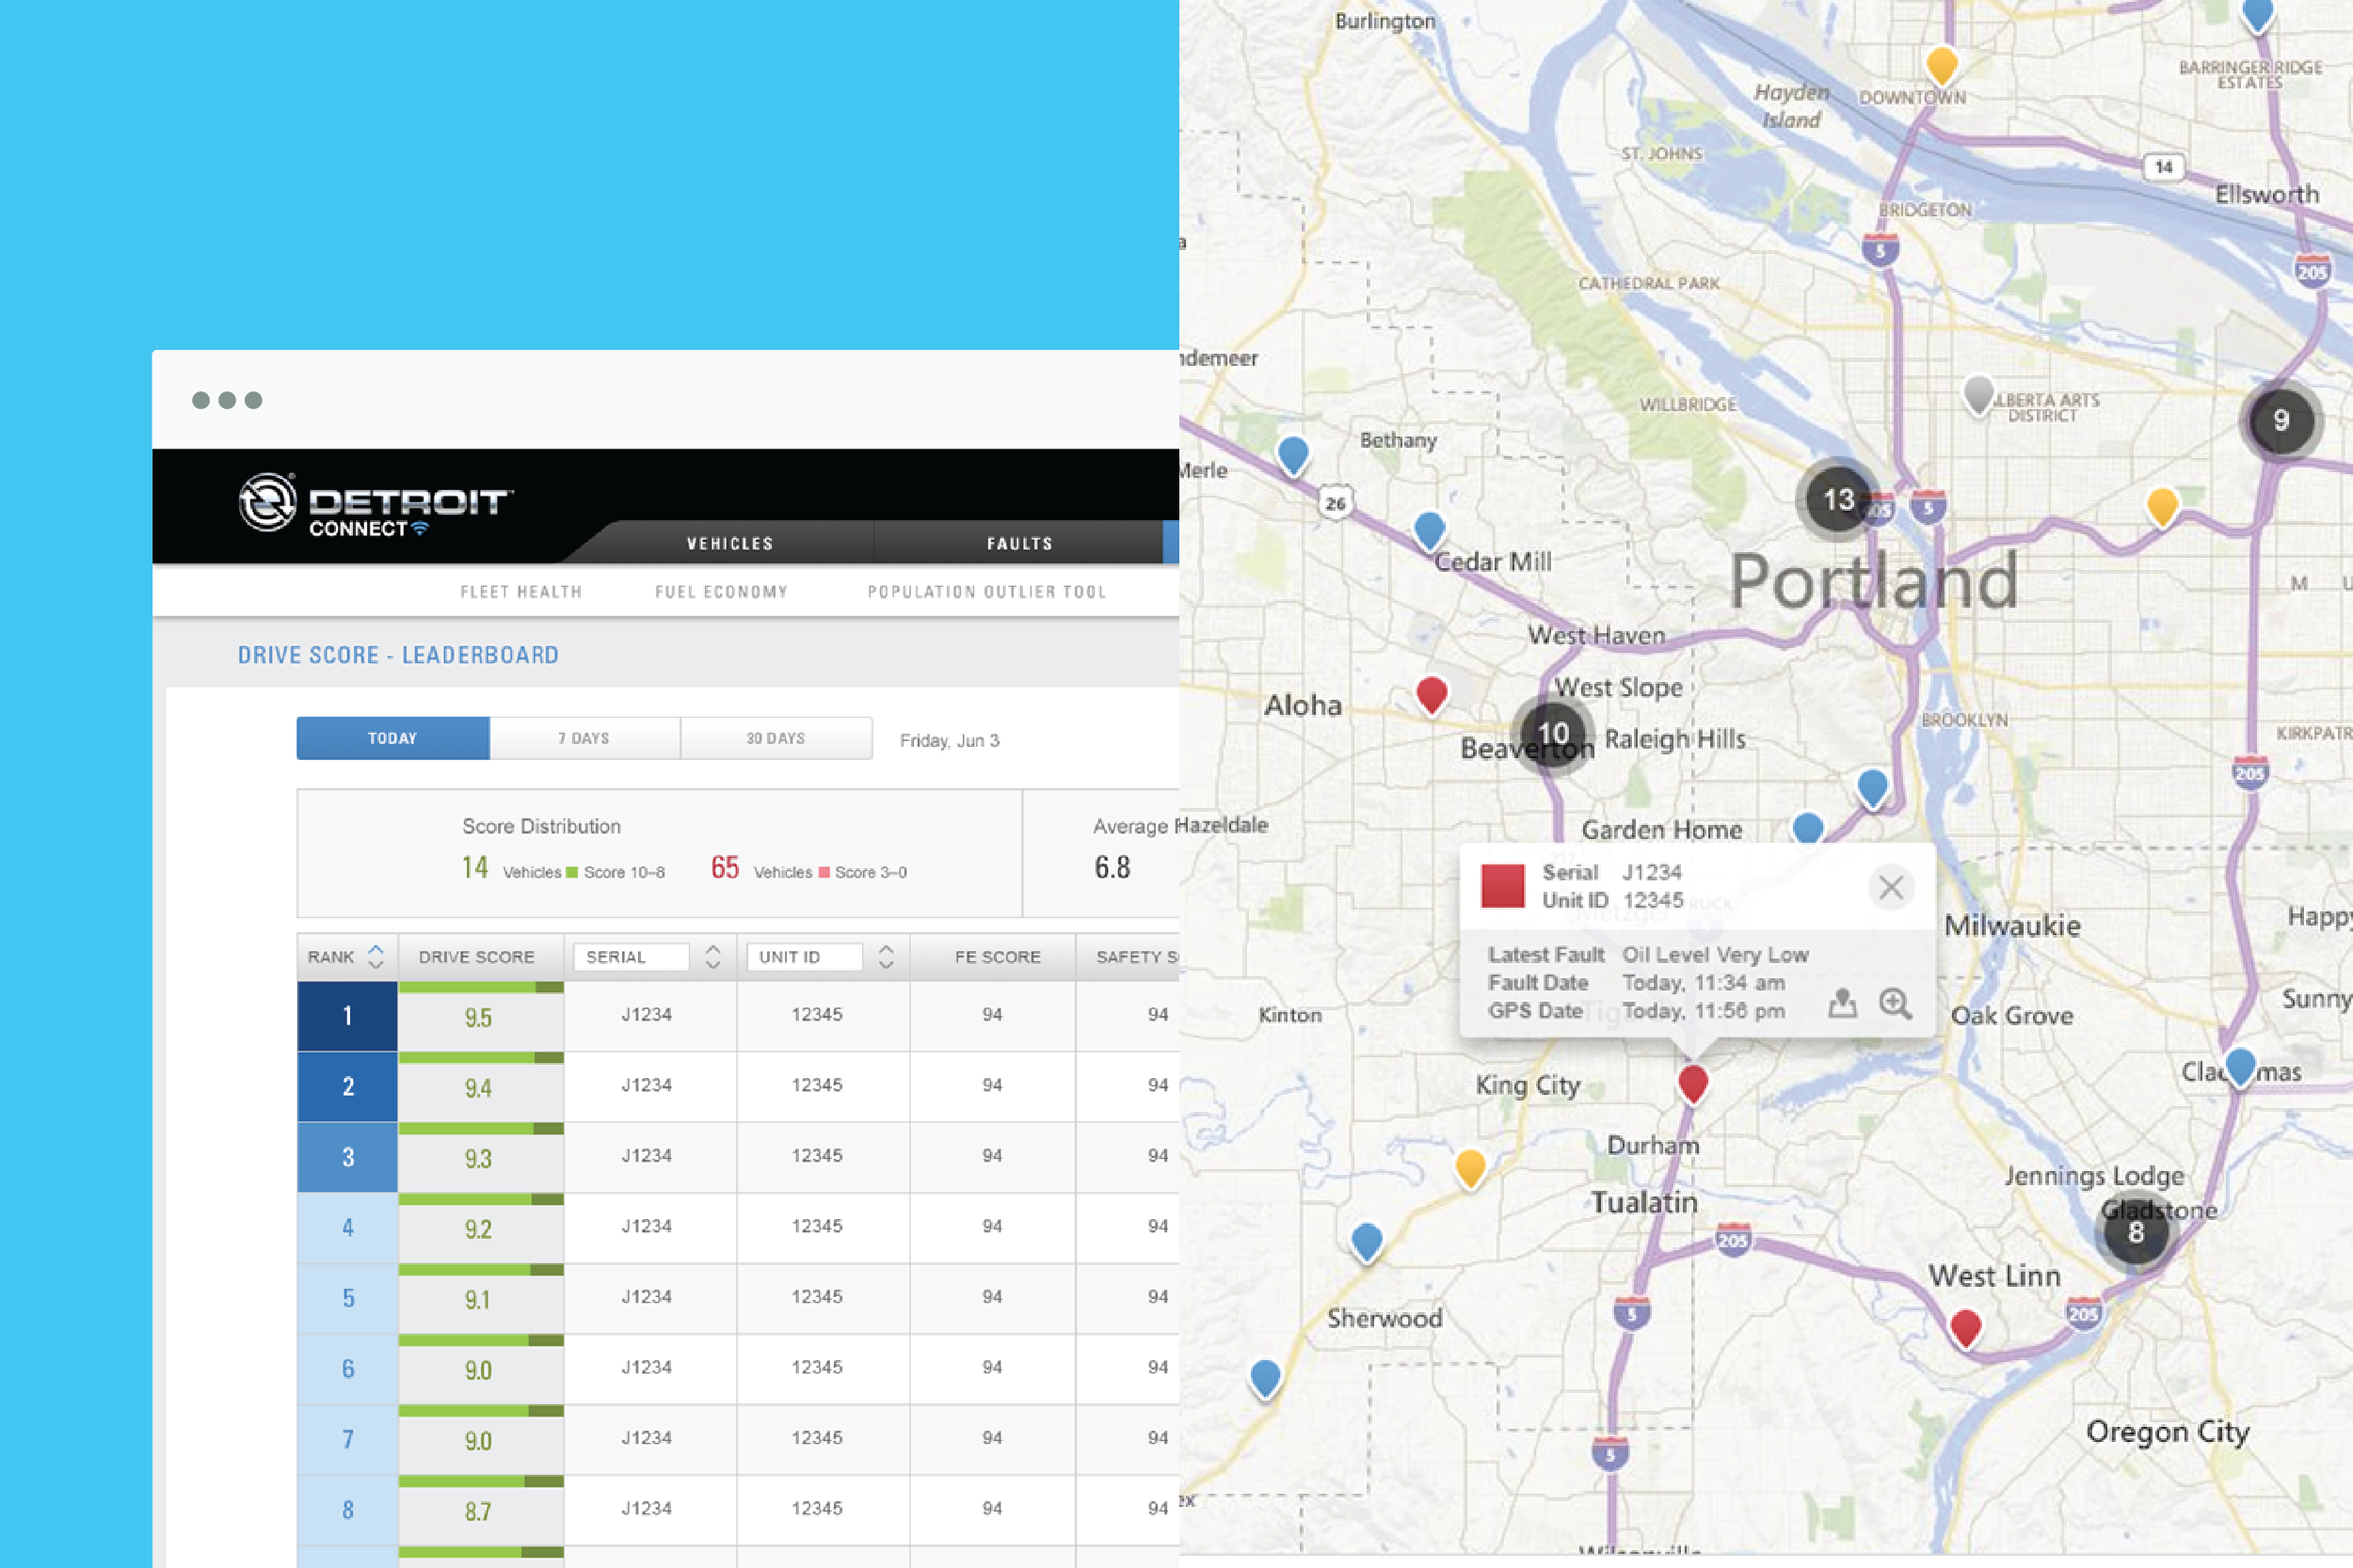Select the TODAY time range
Viewport: 2353px width, 1568px height.
click(392, 738)
